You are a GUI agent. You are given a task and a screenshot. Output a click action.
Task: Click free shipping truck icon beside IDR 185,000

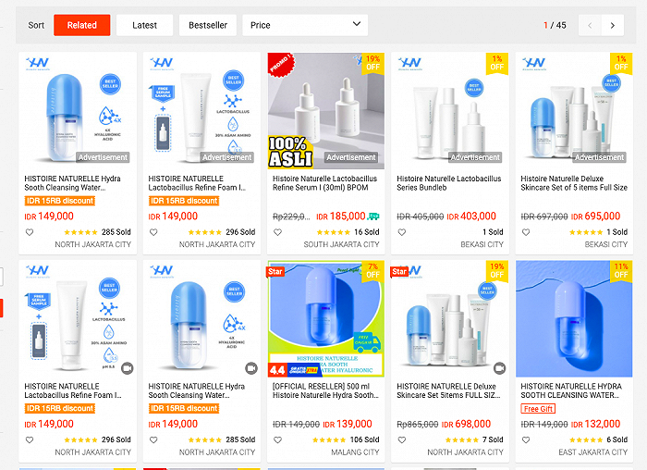(x=373, y=216)
